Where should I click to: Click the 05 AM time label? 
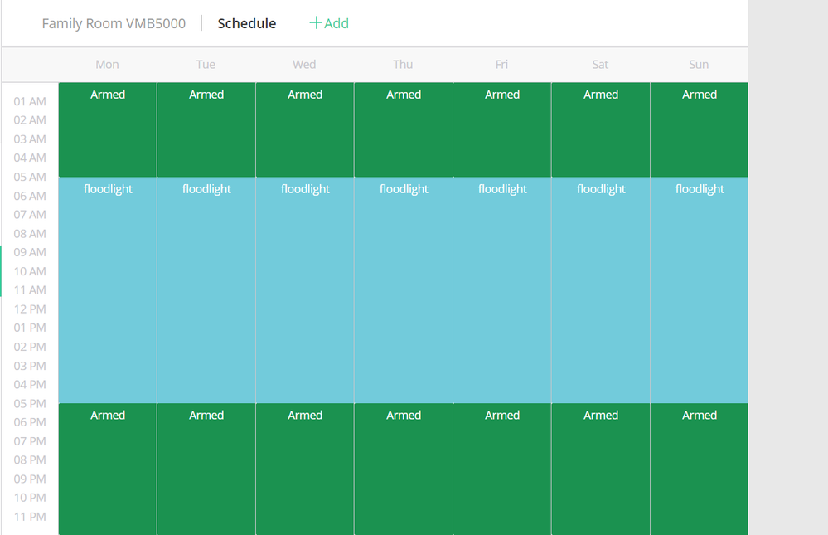pos(30,178)
